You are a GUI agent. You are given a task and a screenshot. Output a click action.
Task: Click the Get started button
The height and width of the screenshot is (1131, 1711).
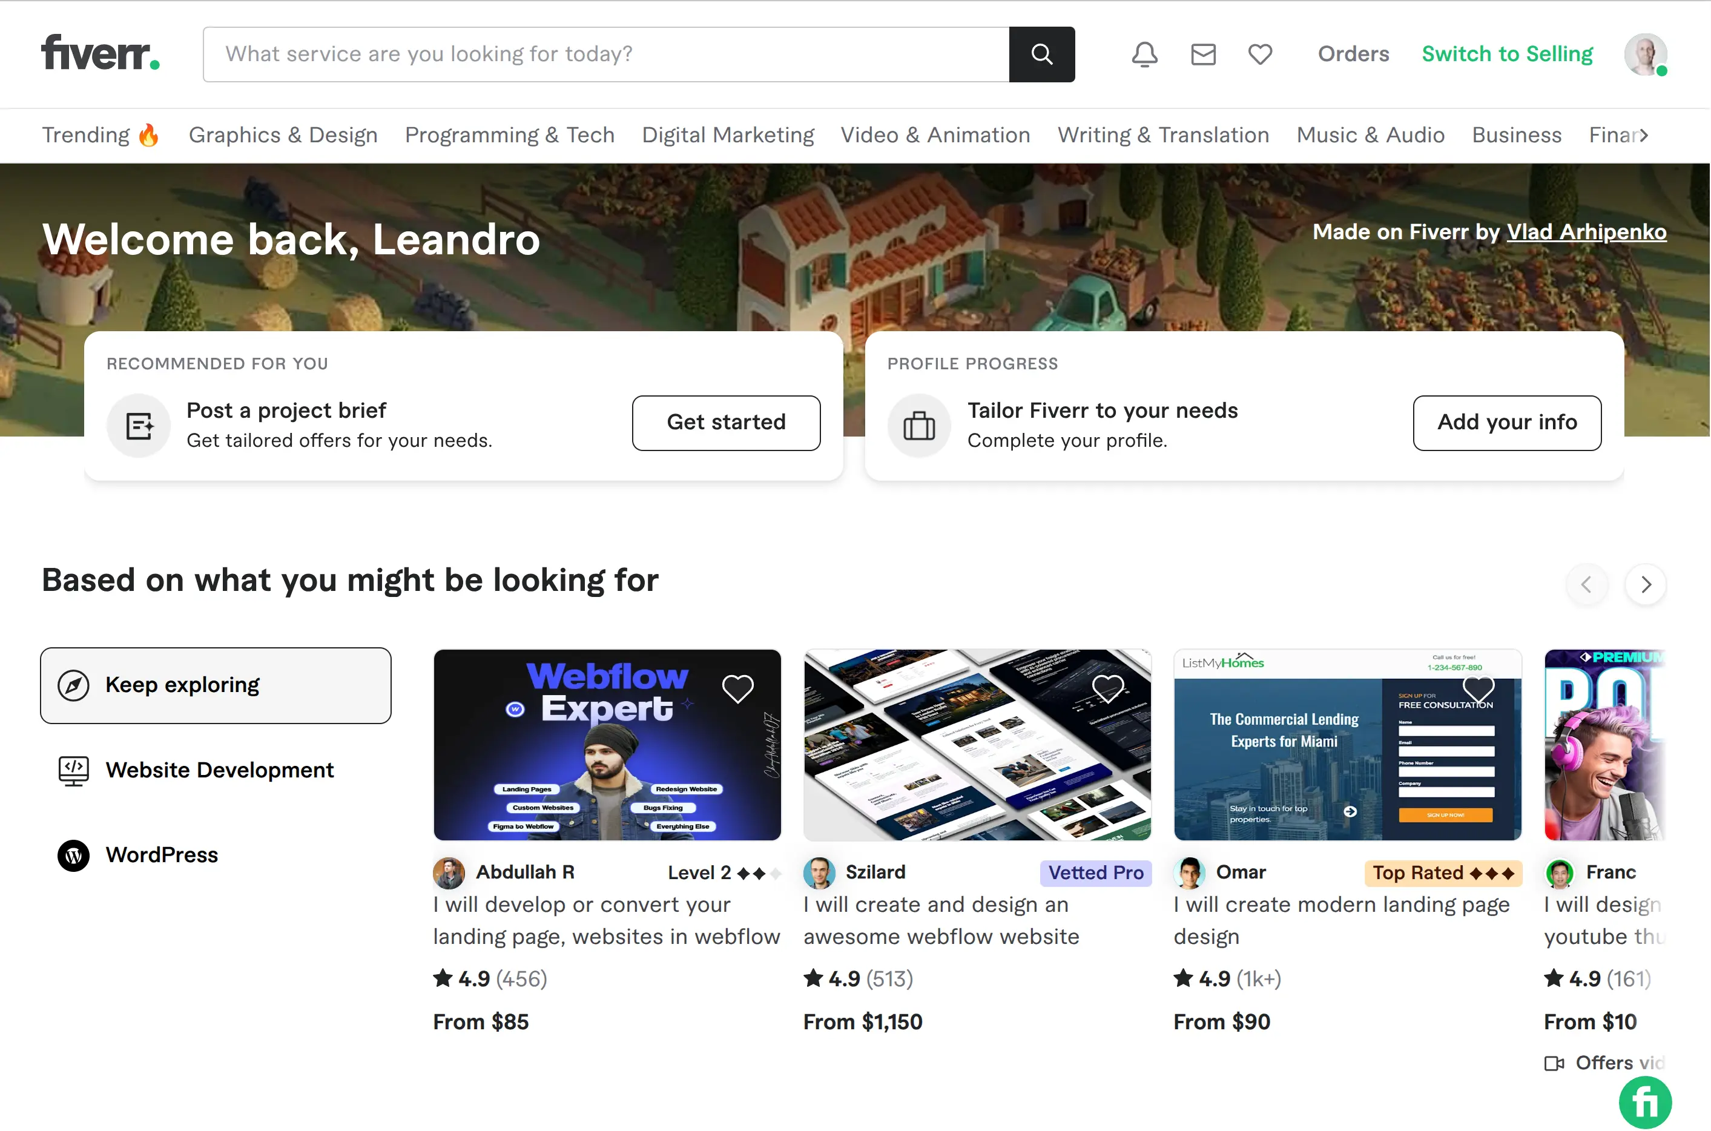coord(726,423)
